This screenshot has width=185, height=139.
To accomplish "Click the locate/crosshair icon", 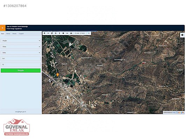I will tap(56, 33).
